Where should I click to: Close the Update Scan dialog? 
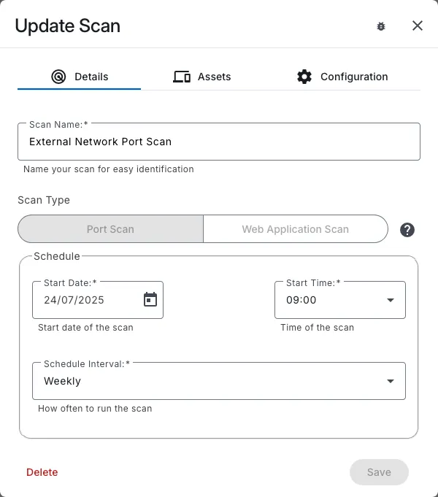pyautogui.click(x=418, y=26)
